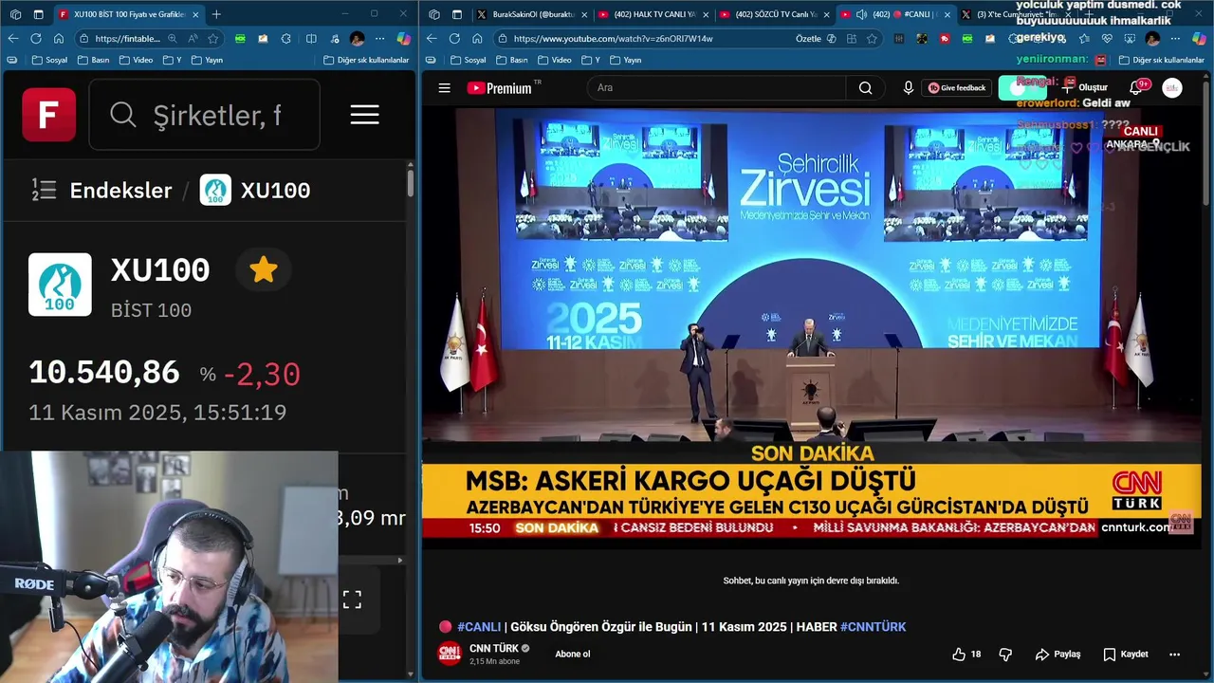1214x683 pixels.
Task: Start voice search with microphone icon
Action: [909, 87]
